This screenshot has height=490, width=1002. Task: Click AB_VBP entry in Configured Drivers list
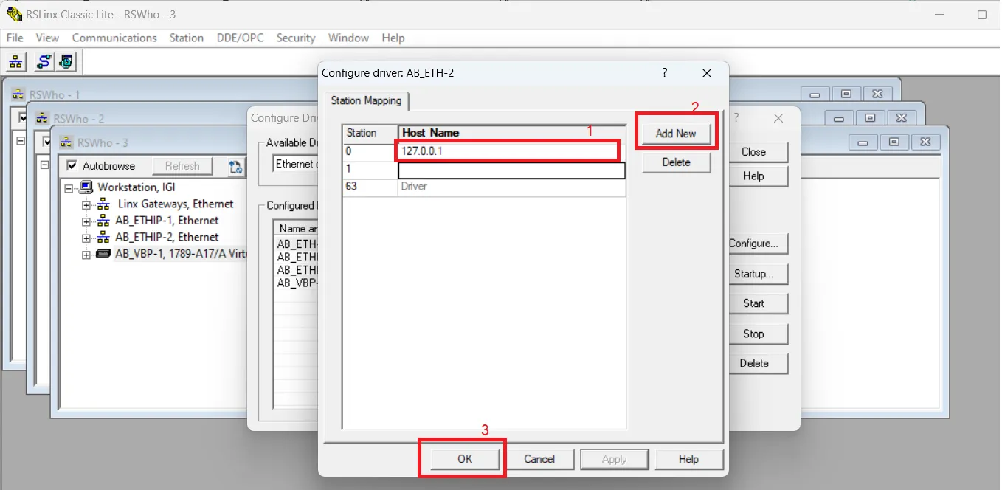tap(297, 283)
